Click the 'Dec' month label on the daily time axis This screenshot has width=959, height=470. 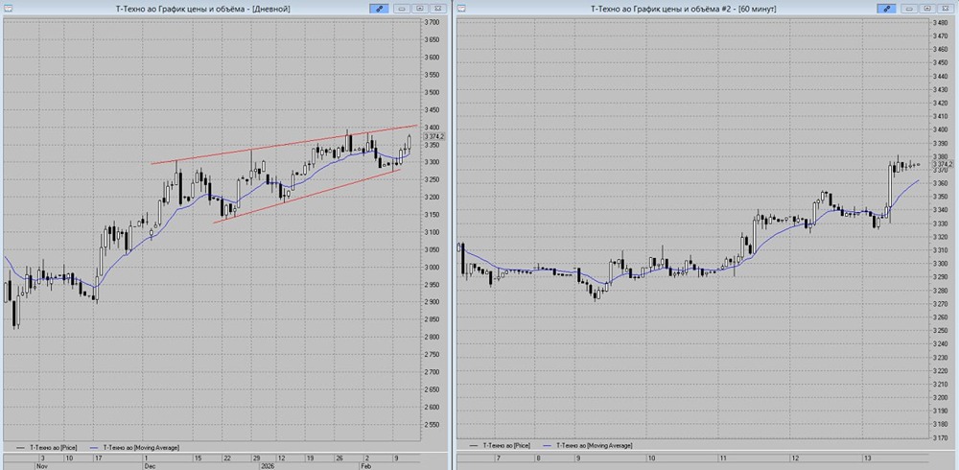pos(148,465)
